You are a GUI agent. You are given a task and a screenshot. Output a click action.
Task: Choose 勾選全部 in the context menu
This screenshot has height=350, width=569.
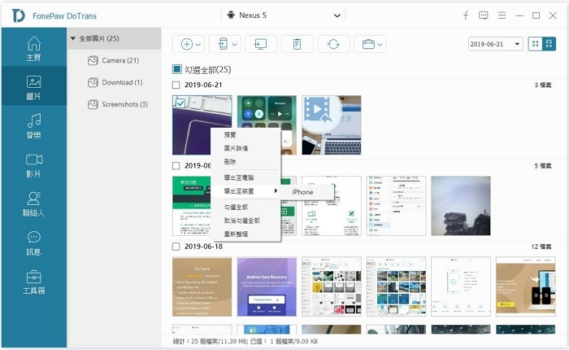(x=236, y=208)
